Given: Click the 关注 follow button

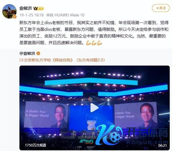Looking at the screenshot, I should 161,8.
